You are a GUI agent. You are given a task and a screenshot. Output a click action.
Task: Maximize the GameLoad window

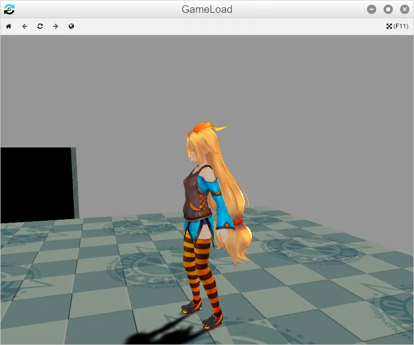(388, 9)
